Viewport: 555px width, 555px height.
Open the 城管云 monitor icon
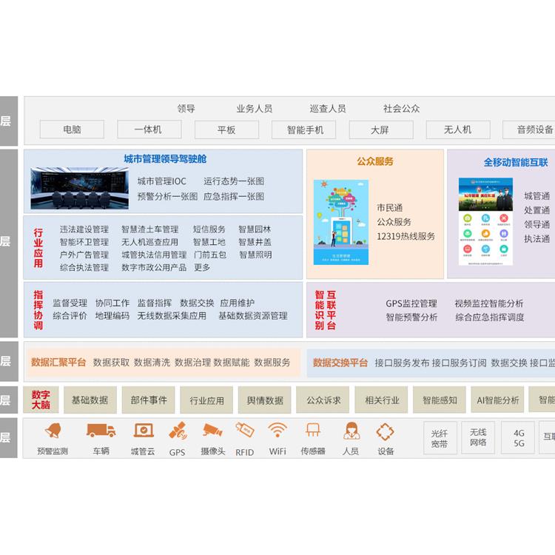pyautogui.click(x=143, y=431)
